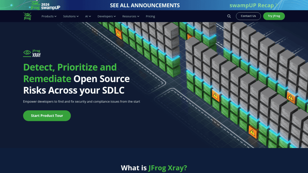Expand the Solutions dropdown menu

[x=71, y=16]
